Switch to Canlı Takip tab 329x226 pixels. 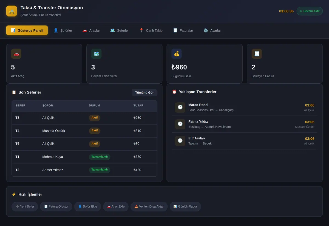point(151,30)
